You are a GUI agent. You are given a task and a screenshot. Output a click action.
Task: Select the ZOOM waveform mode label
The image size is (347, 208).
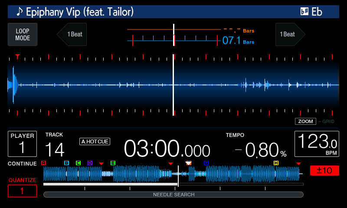(x=305, y=121)
